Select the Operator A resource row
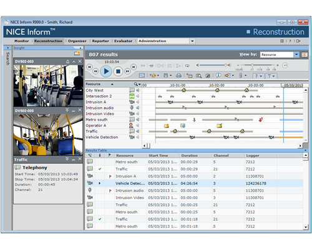The image size is (312, 249). pyautogui.click(x=114, y=126)
